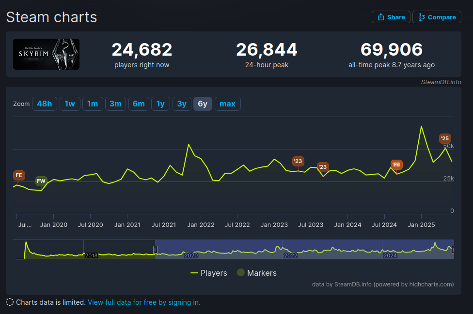Click the 69,906 all-time peak value

(392, 50)
